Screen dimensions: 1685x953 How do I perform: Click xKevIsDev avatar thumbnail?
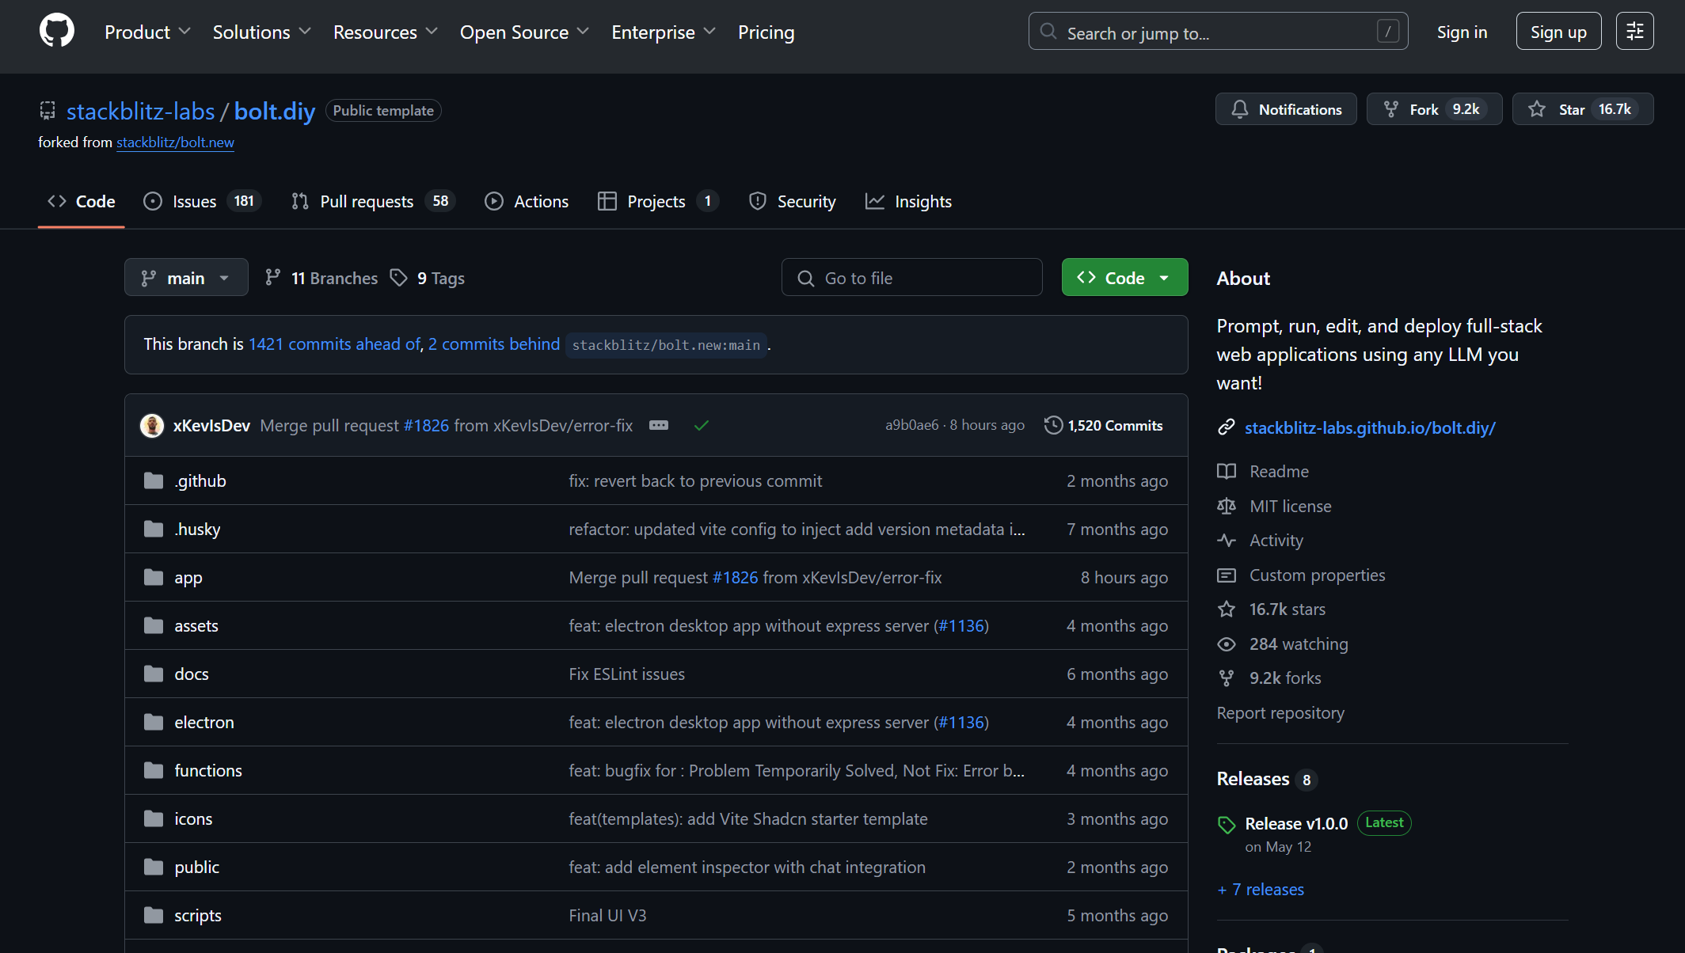pos(152,425)
